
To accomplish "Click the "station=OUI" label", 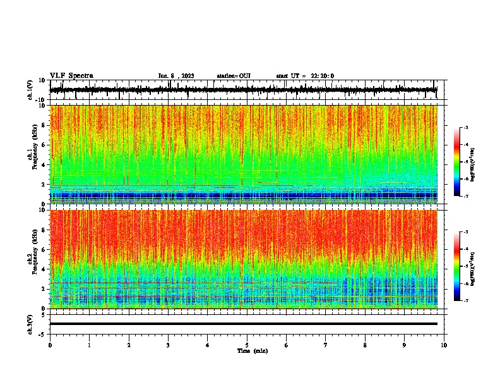I will point(234,76).
